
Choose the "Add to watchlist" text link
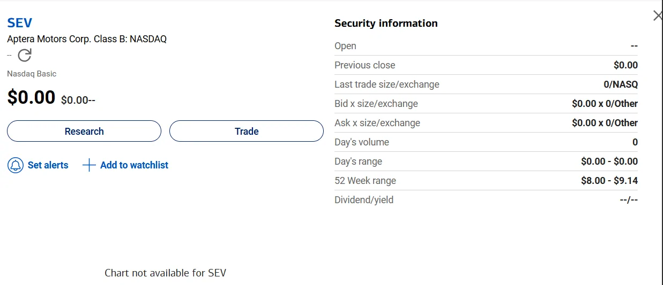click(x=134, y=165)
